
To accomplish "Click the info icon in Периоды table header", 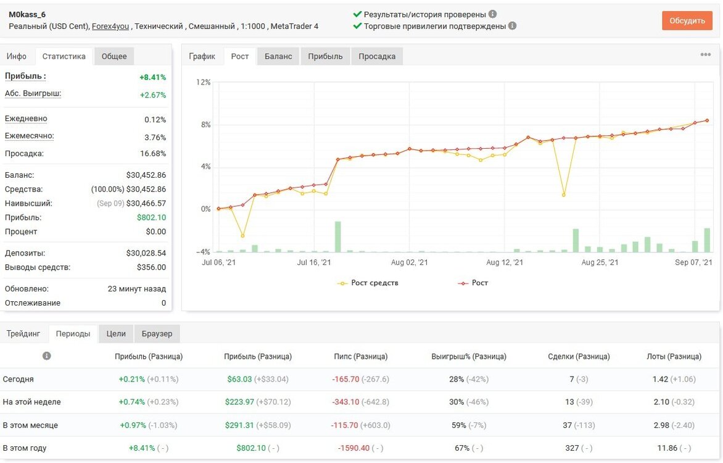I will [46, 356].
